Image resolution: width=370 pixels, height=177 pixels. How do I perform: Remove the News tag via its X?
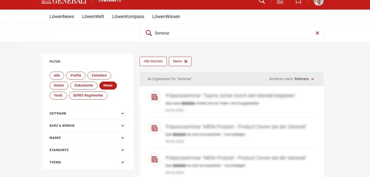click(187, 61)
